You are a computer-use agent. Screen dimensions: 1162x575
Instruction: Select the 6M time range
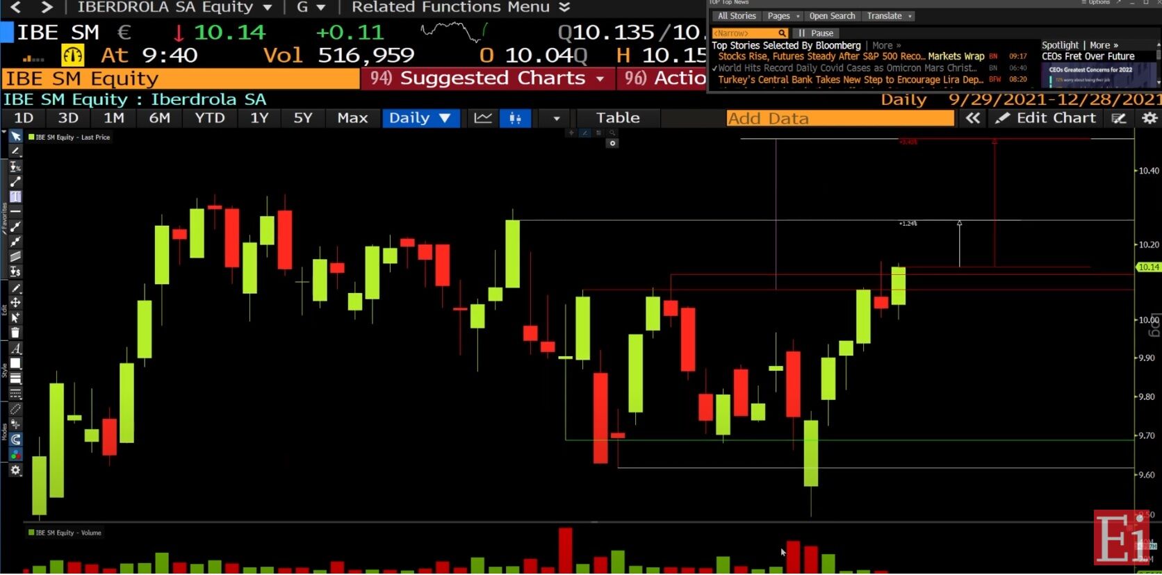point(160,118)
